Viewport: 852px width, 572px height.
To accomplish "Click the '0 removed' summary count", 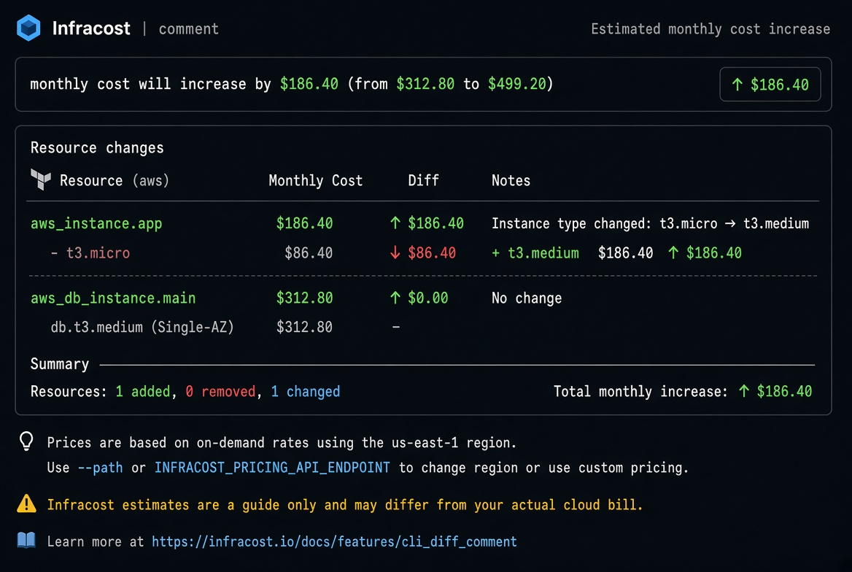I will point(220,392).
